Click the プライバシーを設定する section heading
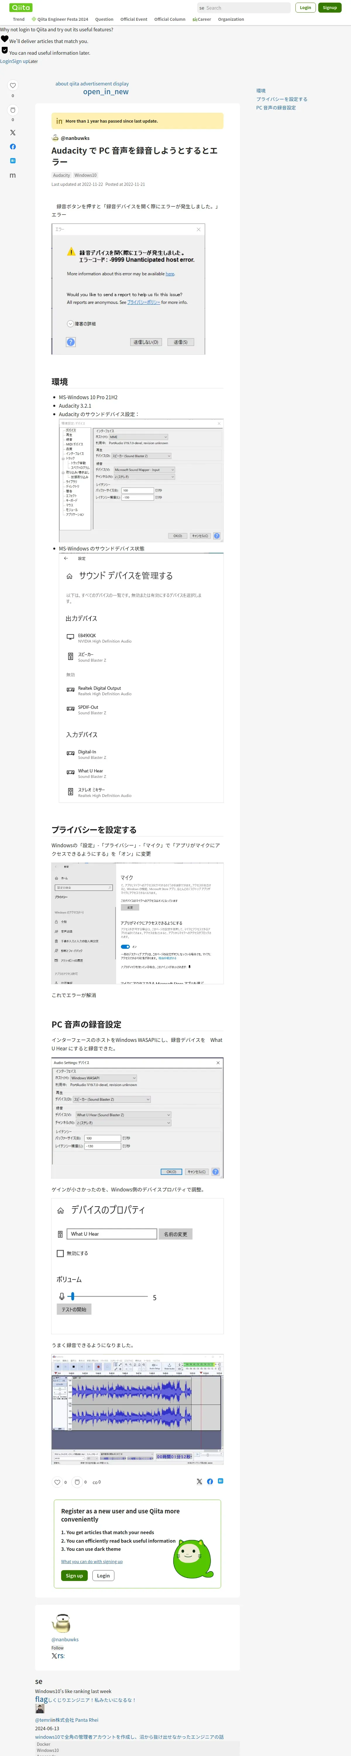This screenshot has width=351, height=1756. pos(94,830)
